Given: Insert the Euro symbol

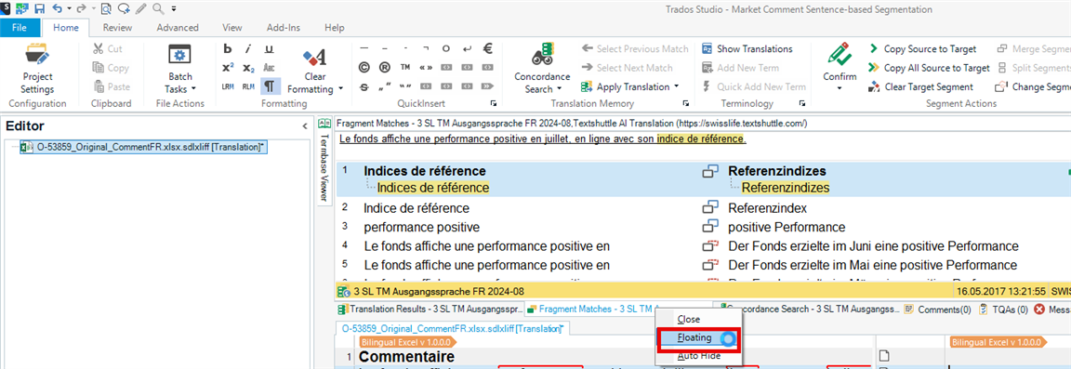Looking at the screenshot, I should point(488,48).
